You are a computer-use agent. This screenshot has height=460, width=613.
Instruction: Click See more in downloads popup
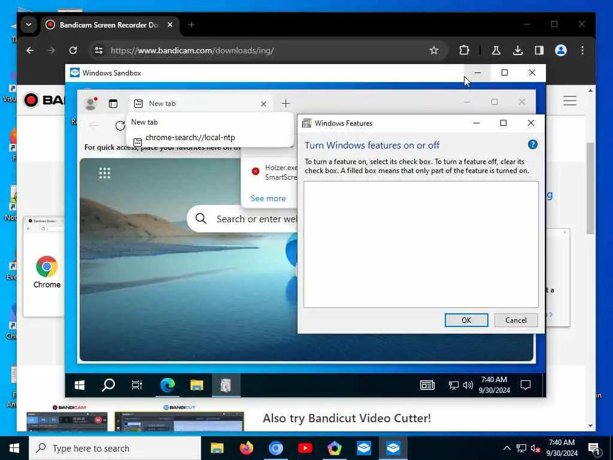(x=268, y=198)
